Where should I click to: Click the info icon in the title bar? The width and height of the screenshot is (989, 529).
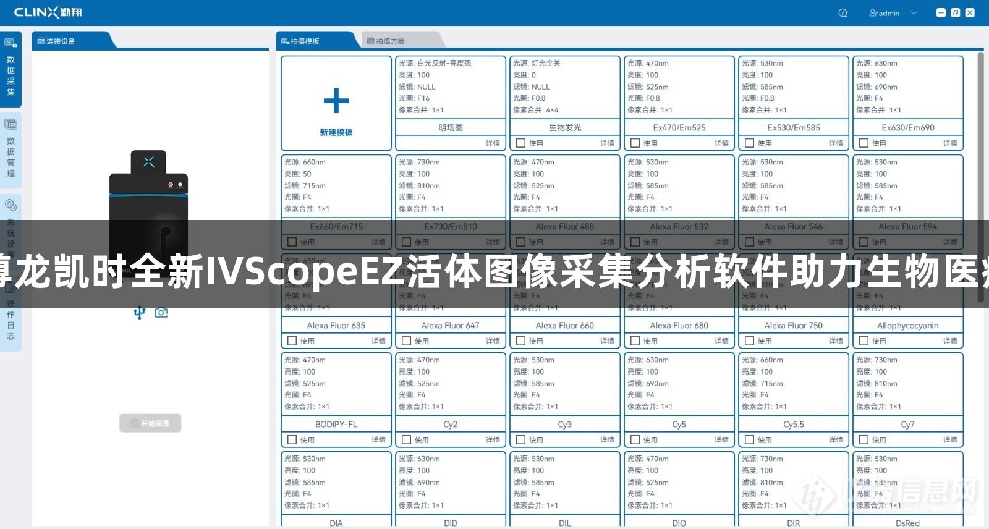[x=843, y=12]
